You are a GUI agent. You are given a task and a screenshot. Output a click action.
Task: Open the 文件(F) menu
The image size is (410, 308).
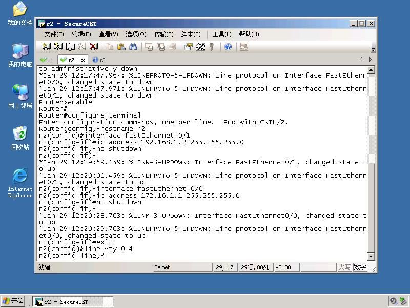[54, 34]
